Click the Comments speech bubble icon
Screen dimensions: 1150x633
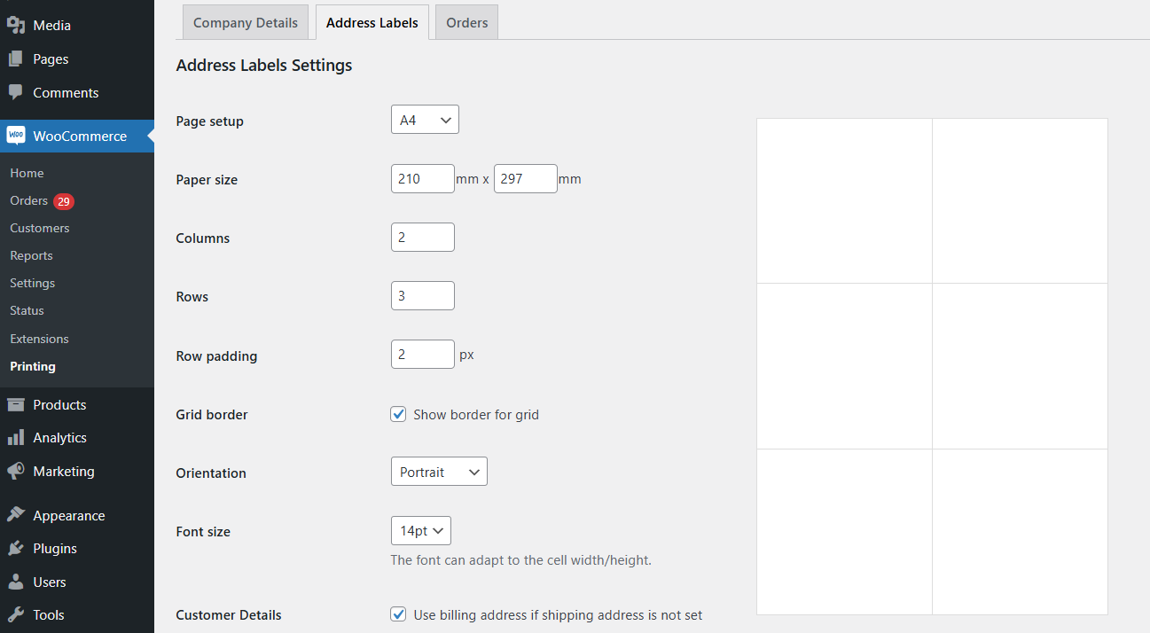point(16,92)
